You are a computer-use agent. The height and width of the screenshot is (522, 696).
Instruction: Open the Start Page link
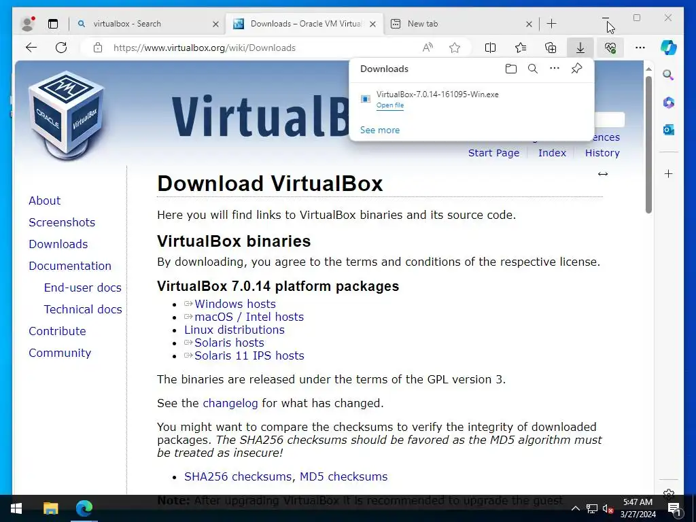click(x=493, y=153)
